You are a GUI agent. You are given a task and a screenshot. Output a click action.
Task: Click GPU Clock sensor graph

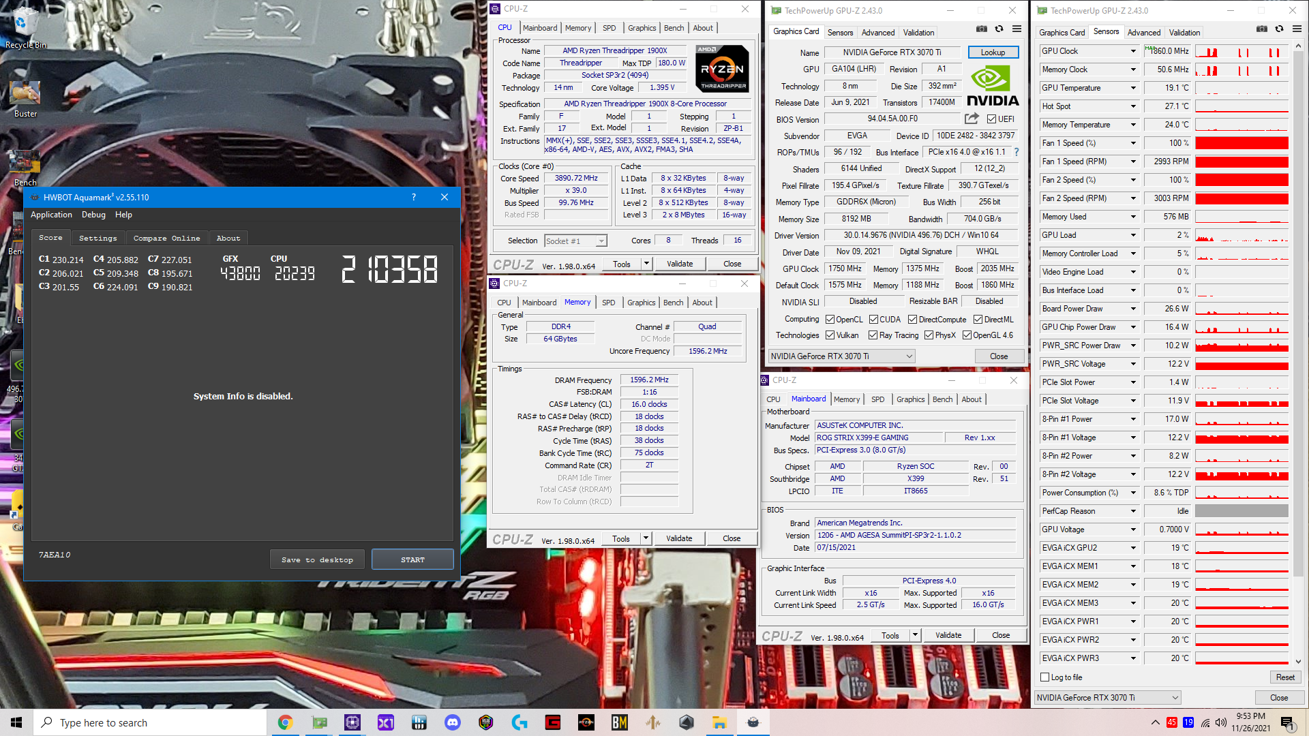[x=1242, y=51]
